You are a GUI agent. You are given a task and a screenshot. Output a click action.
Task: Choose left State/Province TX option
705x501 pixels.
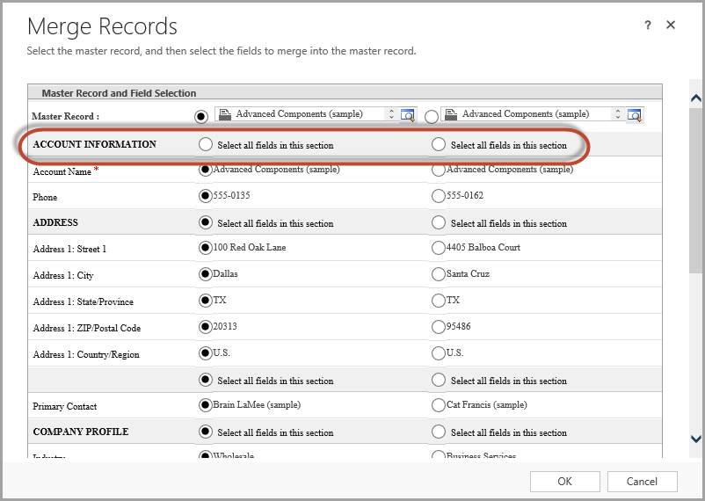coord(206,301)
